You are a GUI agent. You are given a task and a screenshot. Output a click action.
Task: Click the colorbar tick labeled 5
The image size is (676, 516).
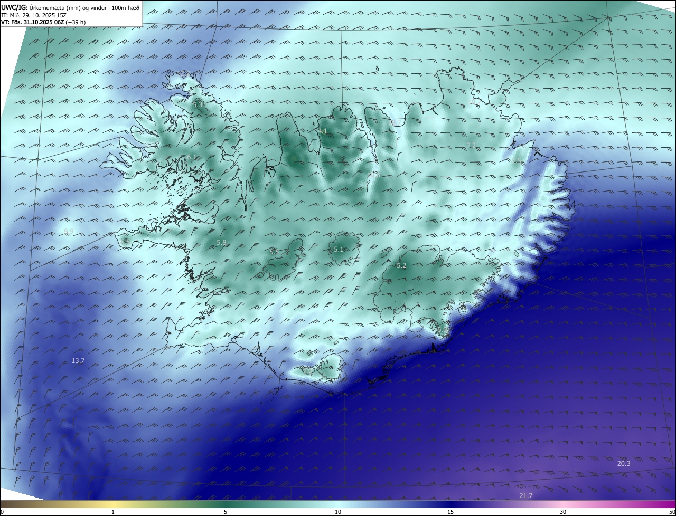pyautogui.click(x=226, y=512)
